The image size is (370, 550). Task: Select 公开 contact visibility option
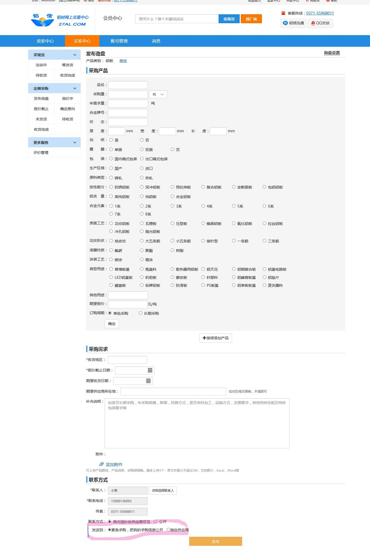pos(156,521)
